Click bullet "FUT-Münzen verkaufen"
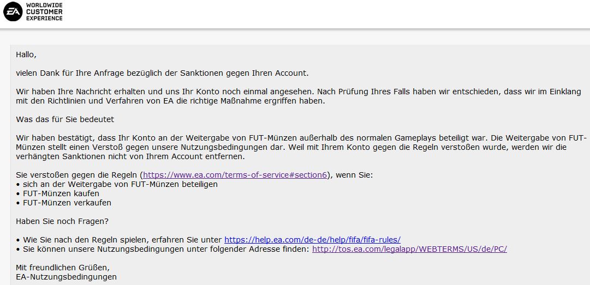 coord(64,203)
